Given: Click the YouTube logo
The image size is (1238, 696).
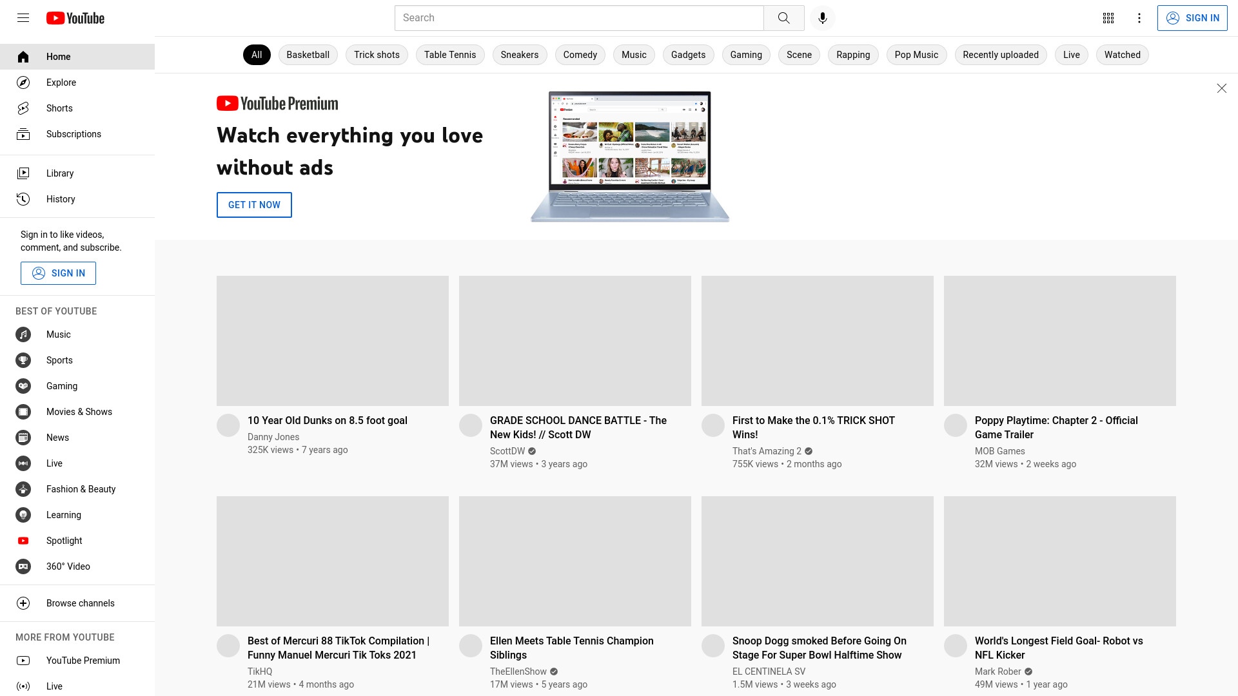Looking at the screenshot, I should (x=75, y=18).
